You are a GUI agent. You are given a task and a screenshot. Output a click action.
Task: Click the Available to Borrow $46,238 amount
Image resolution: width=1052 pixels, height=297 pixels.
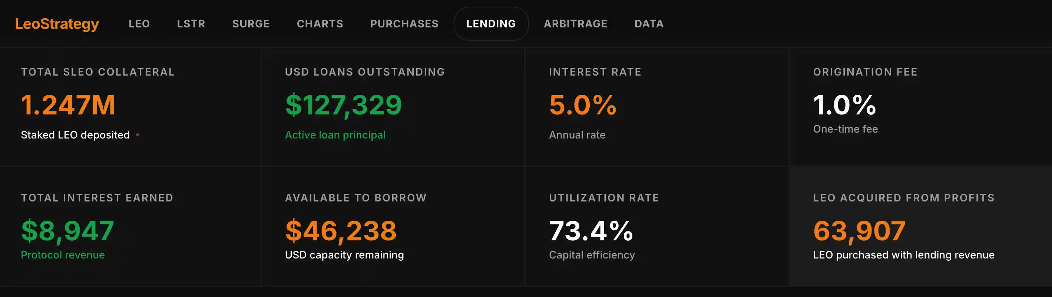[341, 230]
